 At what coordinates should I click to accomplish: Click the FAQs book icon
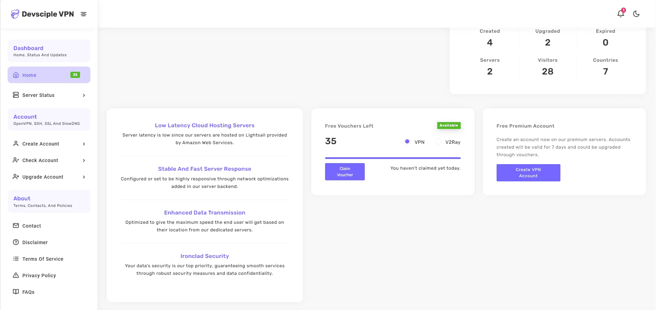click(x=16, y=292)
